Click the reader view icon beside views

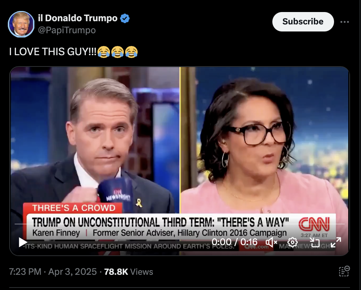coord(344,271)
